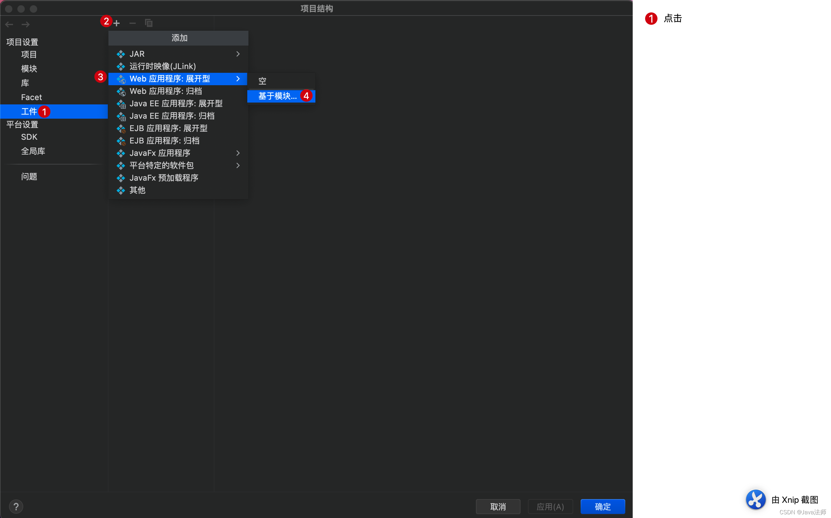Select Web 应用程序: 归档 menu entry
831x518 pixels.
[166, 91]
